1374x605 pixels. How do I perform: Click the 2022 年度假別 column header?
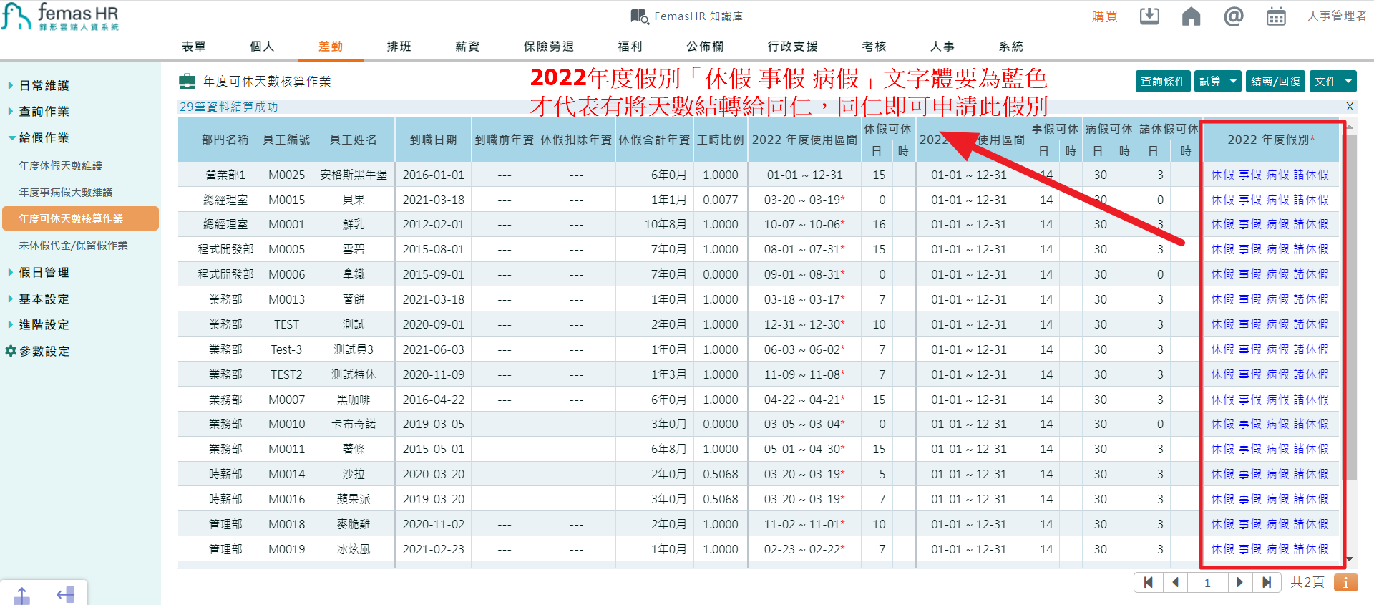(1271, 140)
